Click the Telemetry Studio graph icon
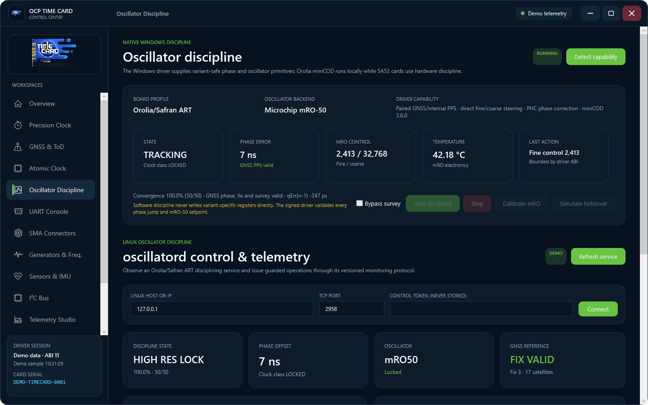Screen dimensions: 648x405 click(x=18, y=319)
